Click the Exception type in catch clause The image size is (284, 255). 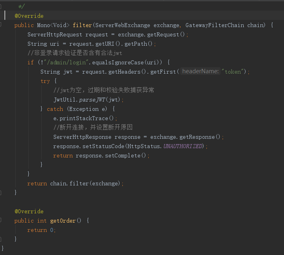(x=84, y=109)
